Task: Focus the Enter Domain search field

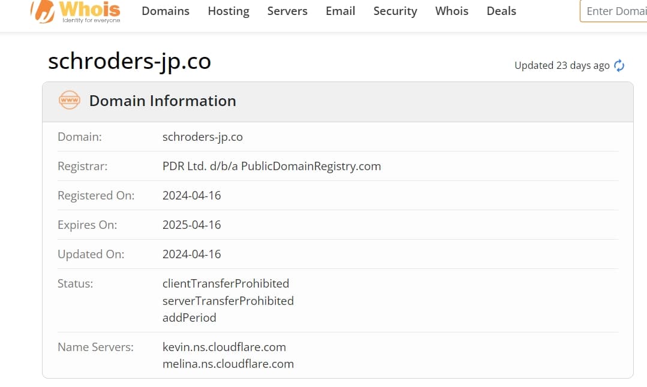Action: 613,11
